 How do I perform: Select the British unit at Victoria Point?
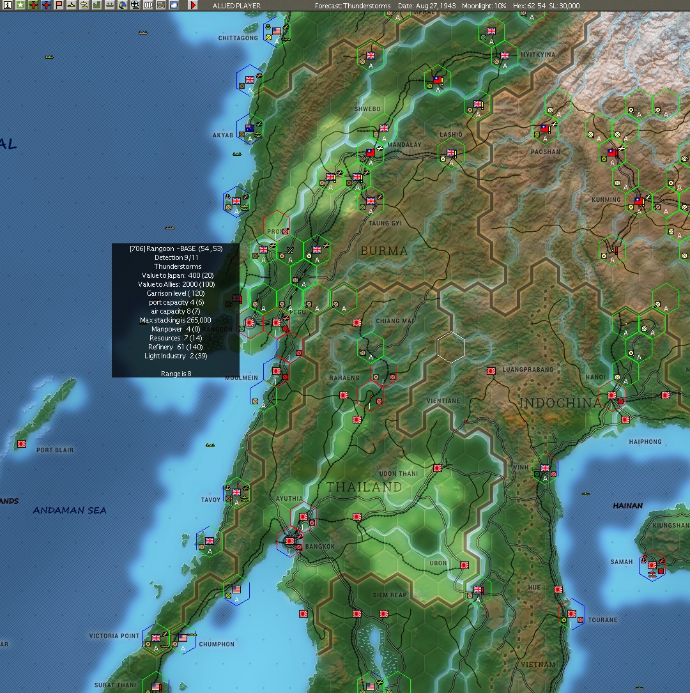click(x=156, y=638)
